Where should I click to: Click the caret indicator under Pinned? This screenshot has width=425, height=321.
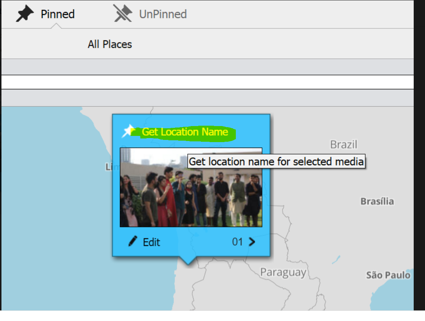[57, 26]
